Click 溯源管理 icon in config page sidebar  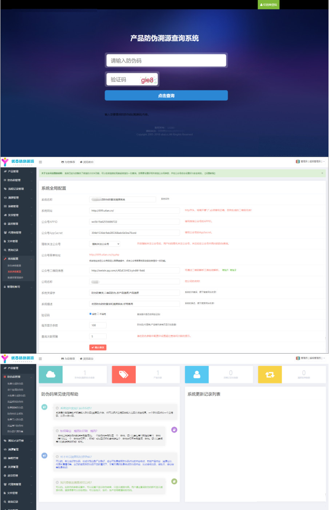(x=5, y=198)
